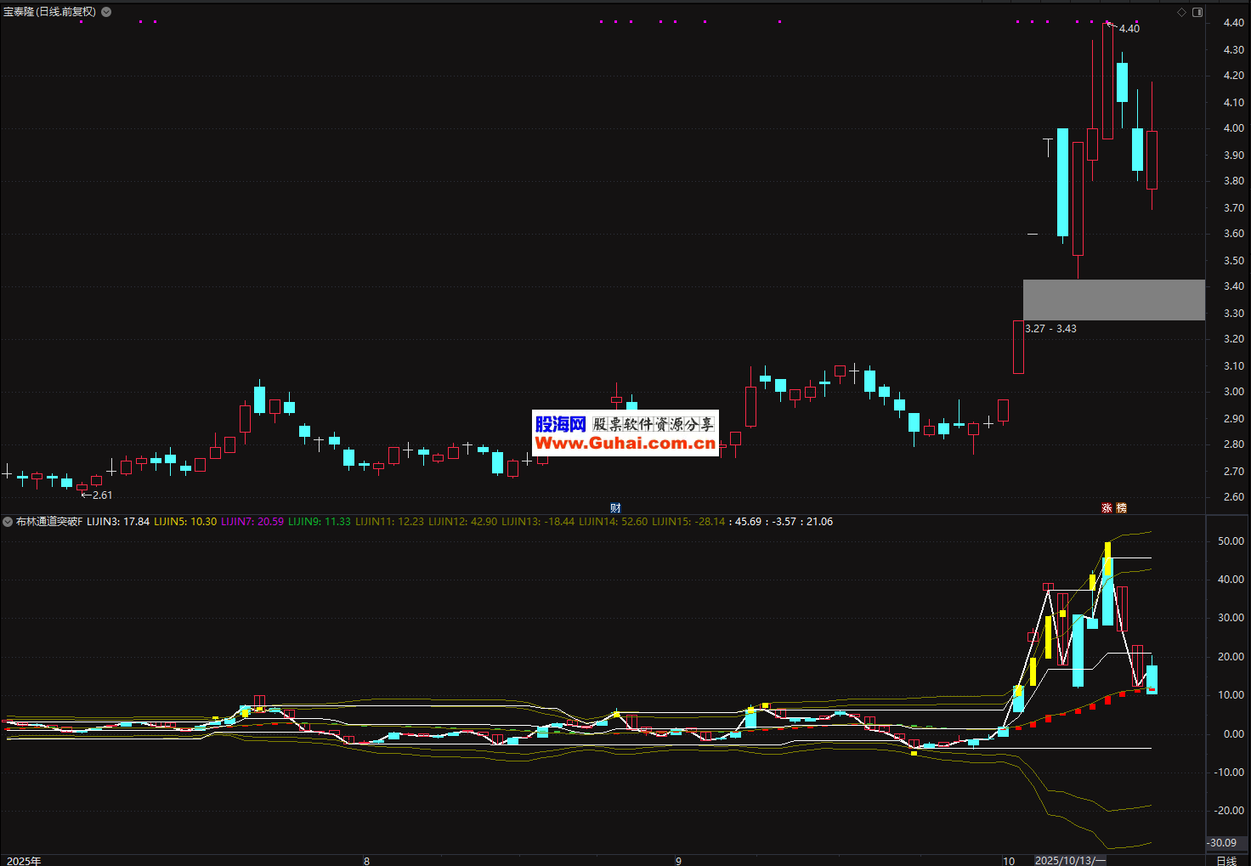Click the 股海网 logo in watermark
1251x866 pixels.
(560, 424)
